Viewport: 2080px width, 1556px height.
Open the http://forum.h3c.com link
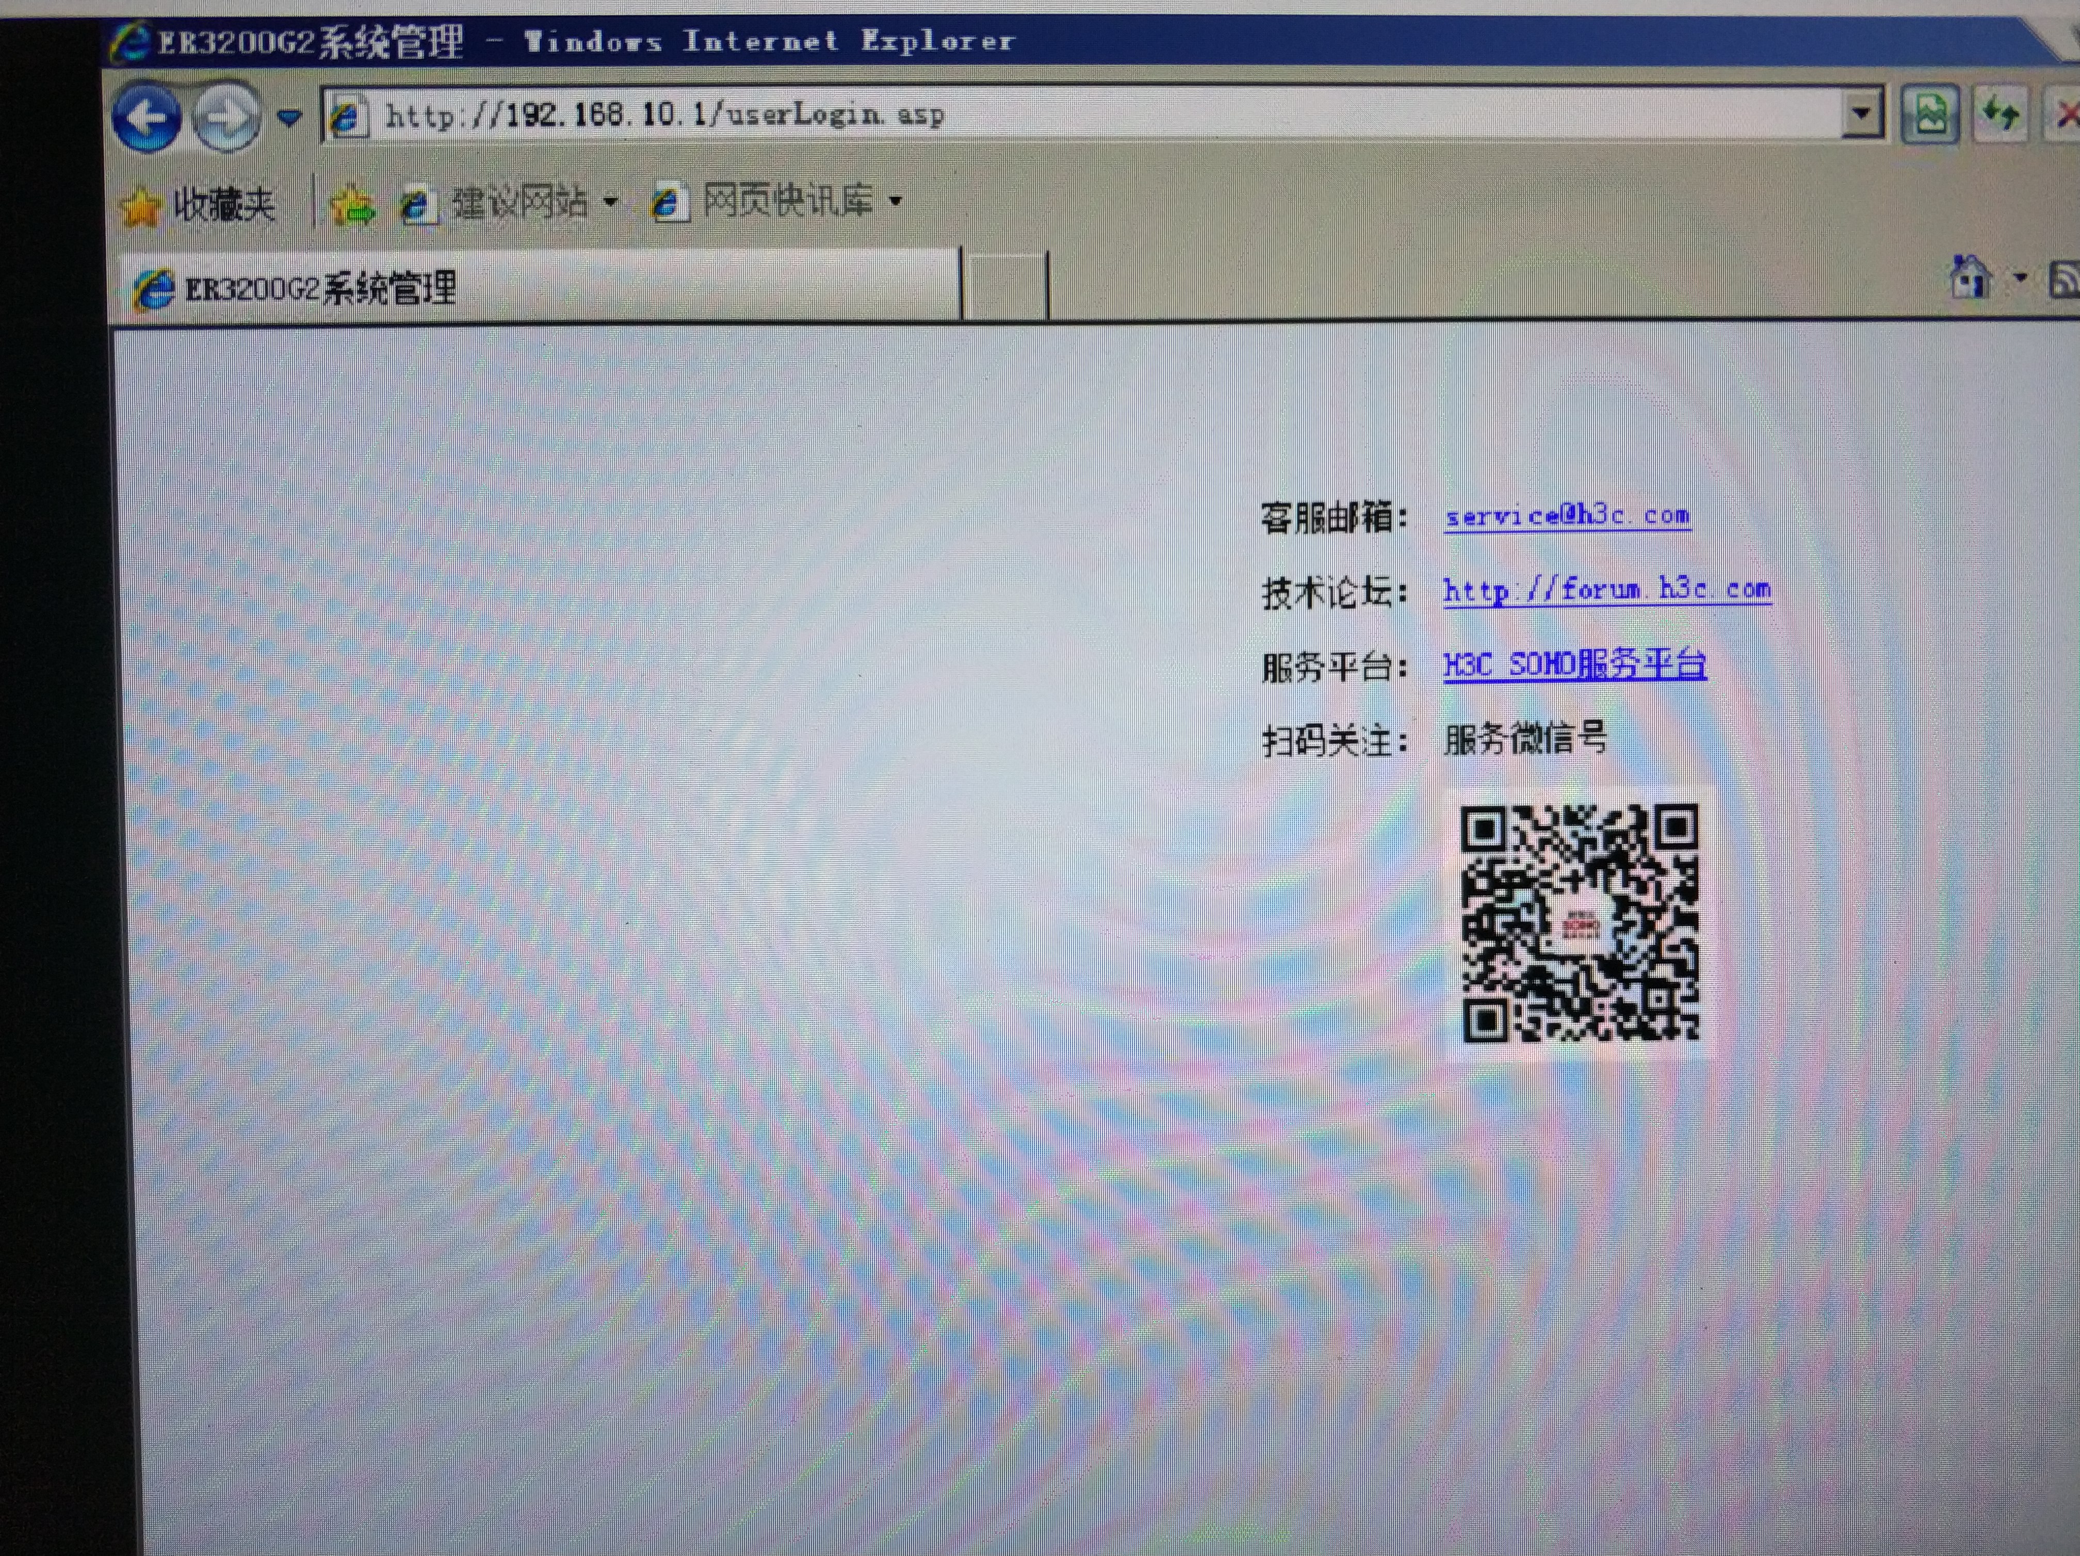click(x=1606, y=590)
